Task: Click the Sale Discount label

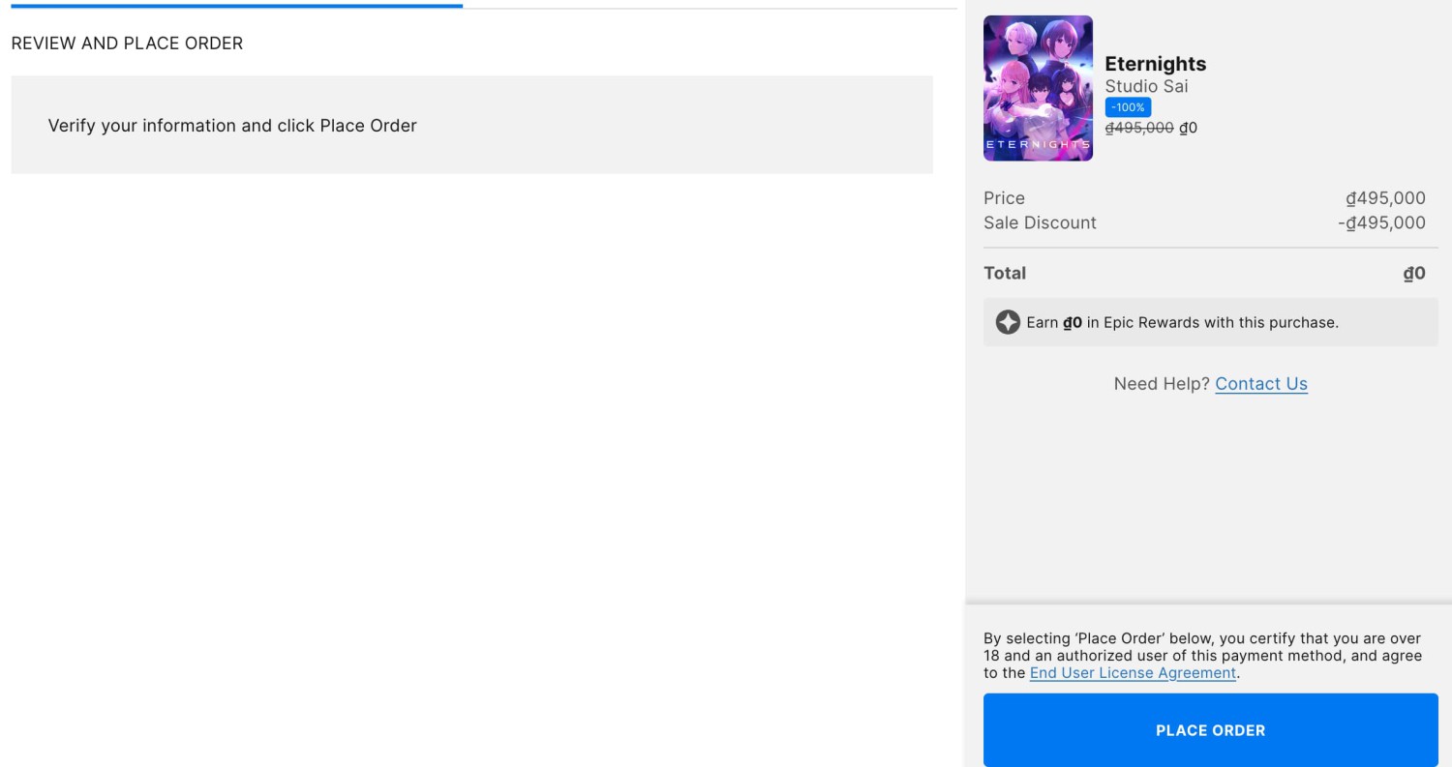Action: click(1040, 222)
